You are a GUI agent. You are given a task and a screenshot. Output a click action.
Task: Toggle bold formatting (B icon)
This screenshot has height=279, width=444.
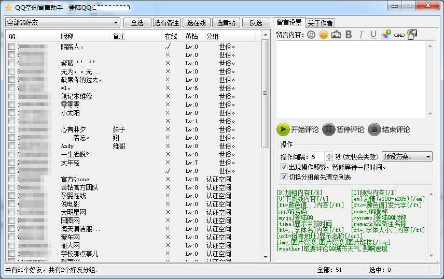[x=349, y=35]
